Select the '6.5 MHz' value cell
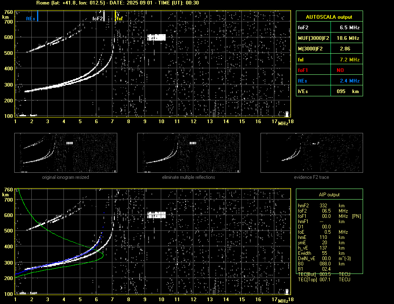Image resolution: width=394 pixels, height=304 pixels. click(x=347, y=27)
